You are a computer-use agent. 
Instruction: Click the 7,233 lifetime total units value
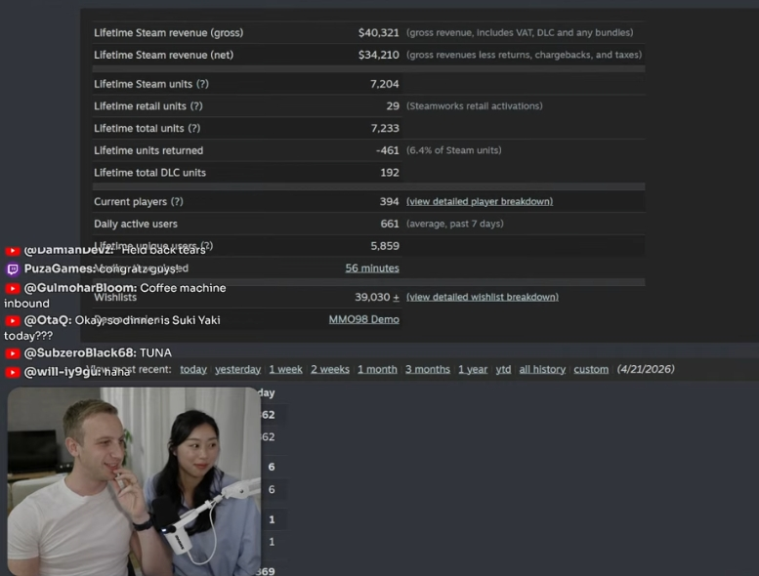(385, 128)
